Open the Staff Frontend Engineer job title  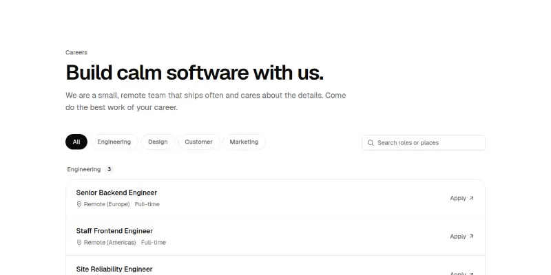click(114, 231)
